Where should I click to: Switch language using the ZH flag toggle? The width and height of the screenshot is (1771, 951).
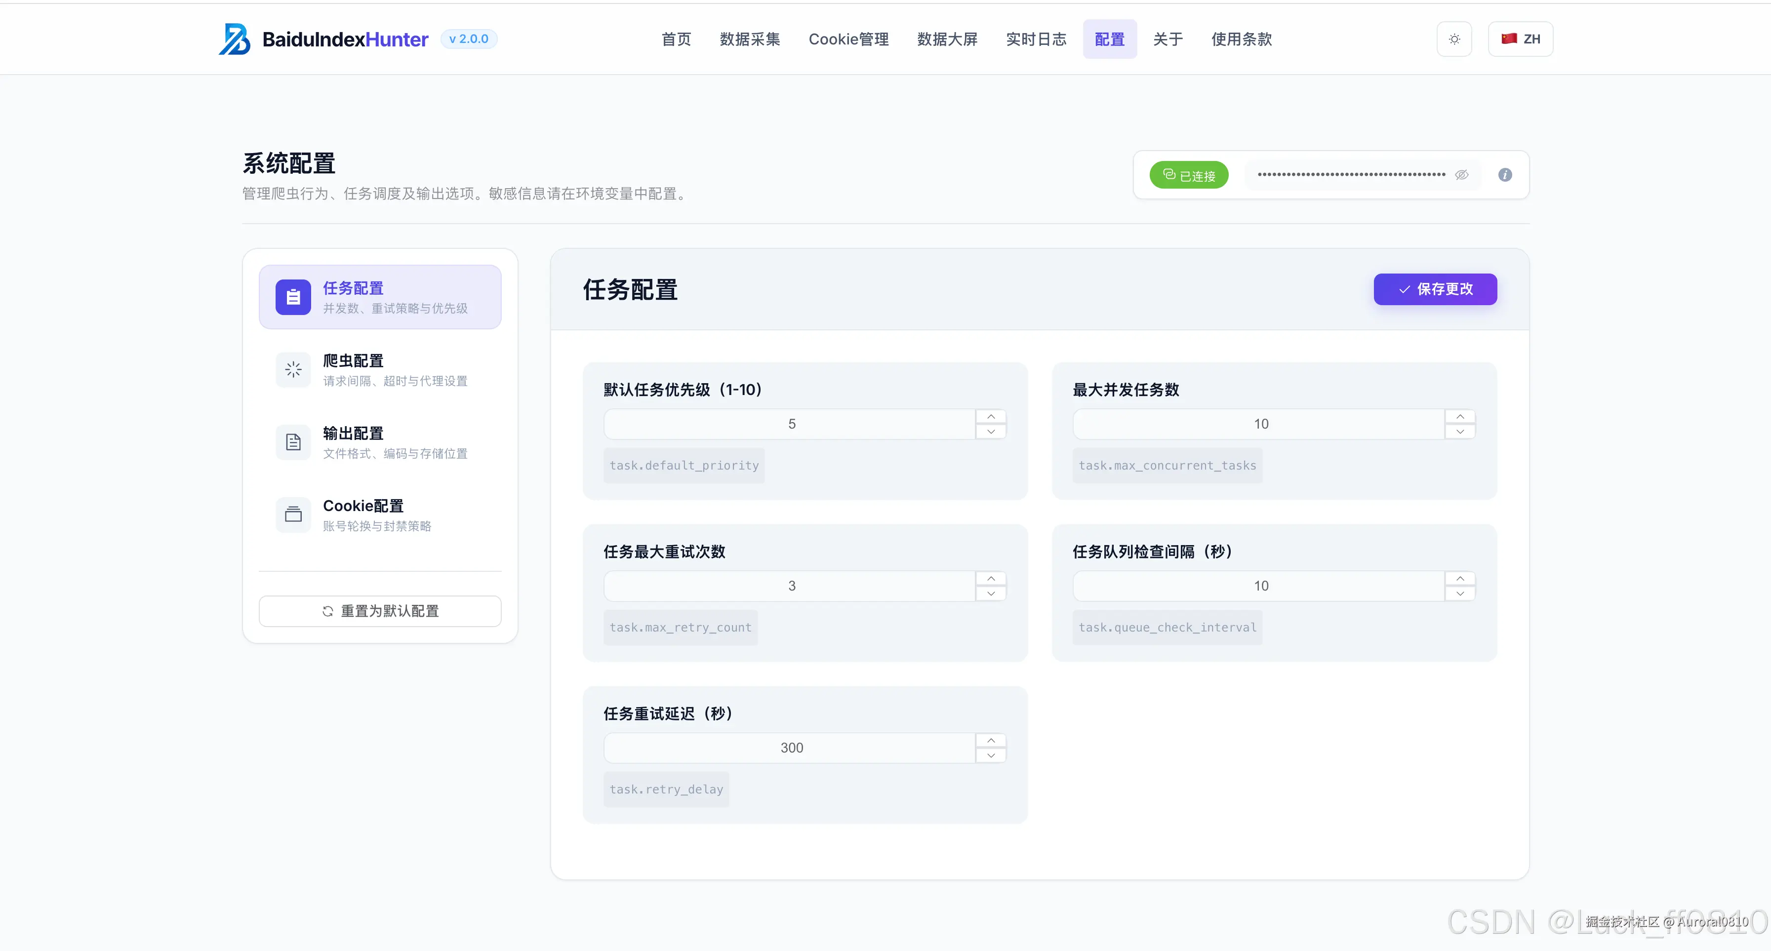1520,39
